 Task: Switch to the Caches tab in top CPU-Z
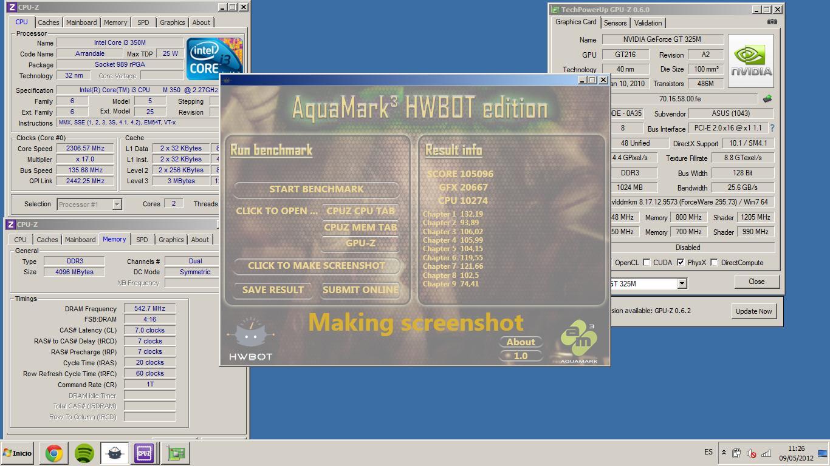tap(49, 22)
